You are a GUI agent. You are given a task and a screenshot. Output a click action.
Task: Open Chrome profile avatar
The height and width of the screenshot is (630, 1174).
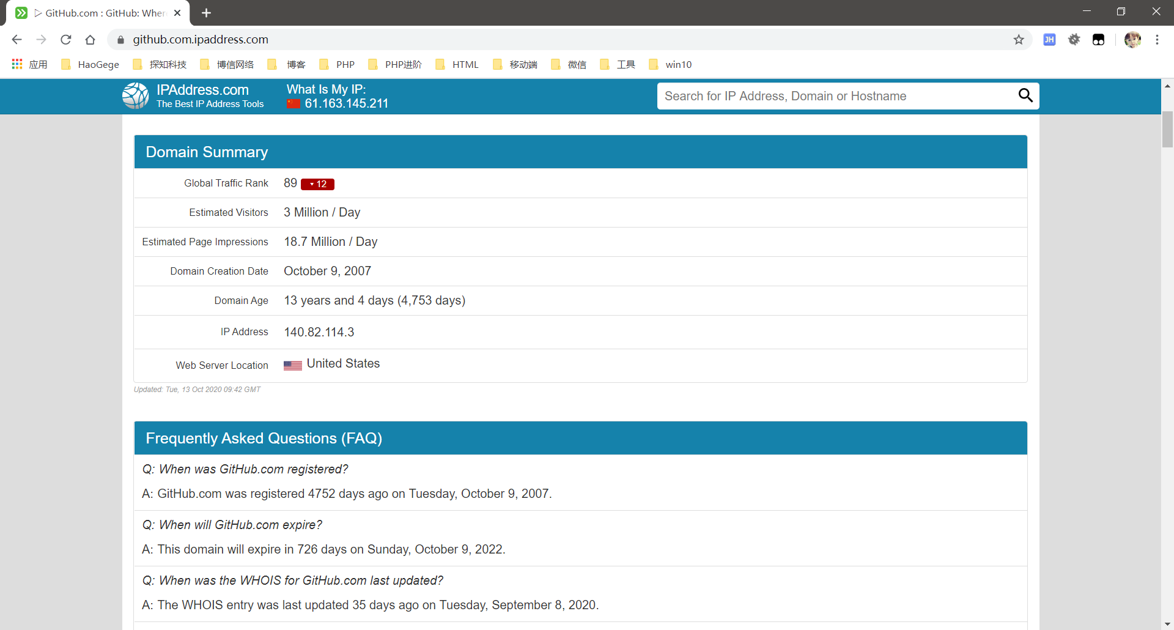[1132, 40]
